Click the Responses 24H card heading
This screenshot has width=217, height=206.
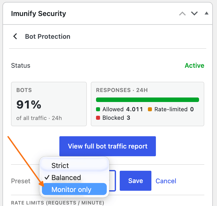[122, 90]
